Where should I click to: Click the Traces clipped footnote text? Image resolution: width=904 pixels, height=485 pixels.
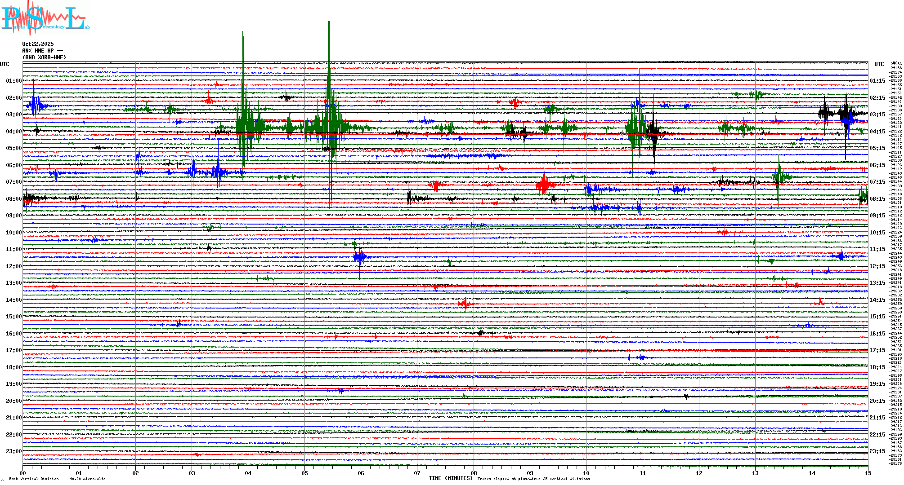coord(533,479)
